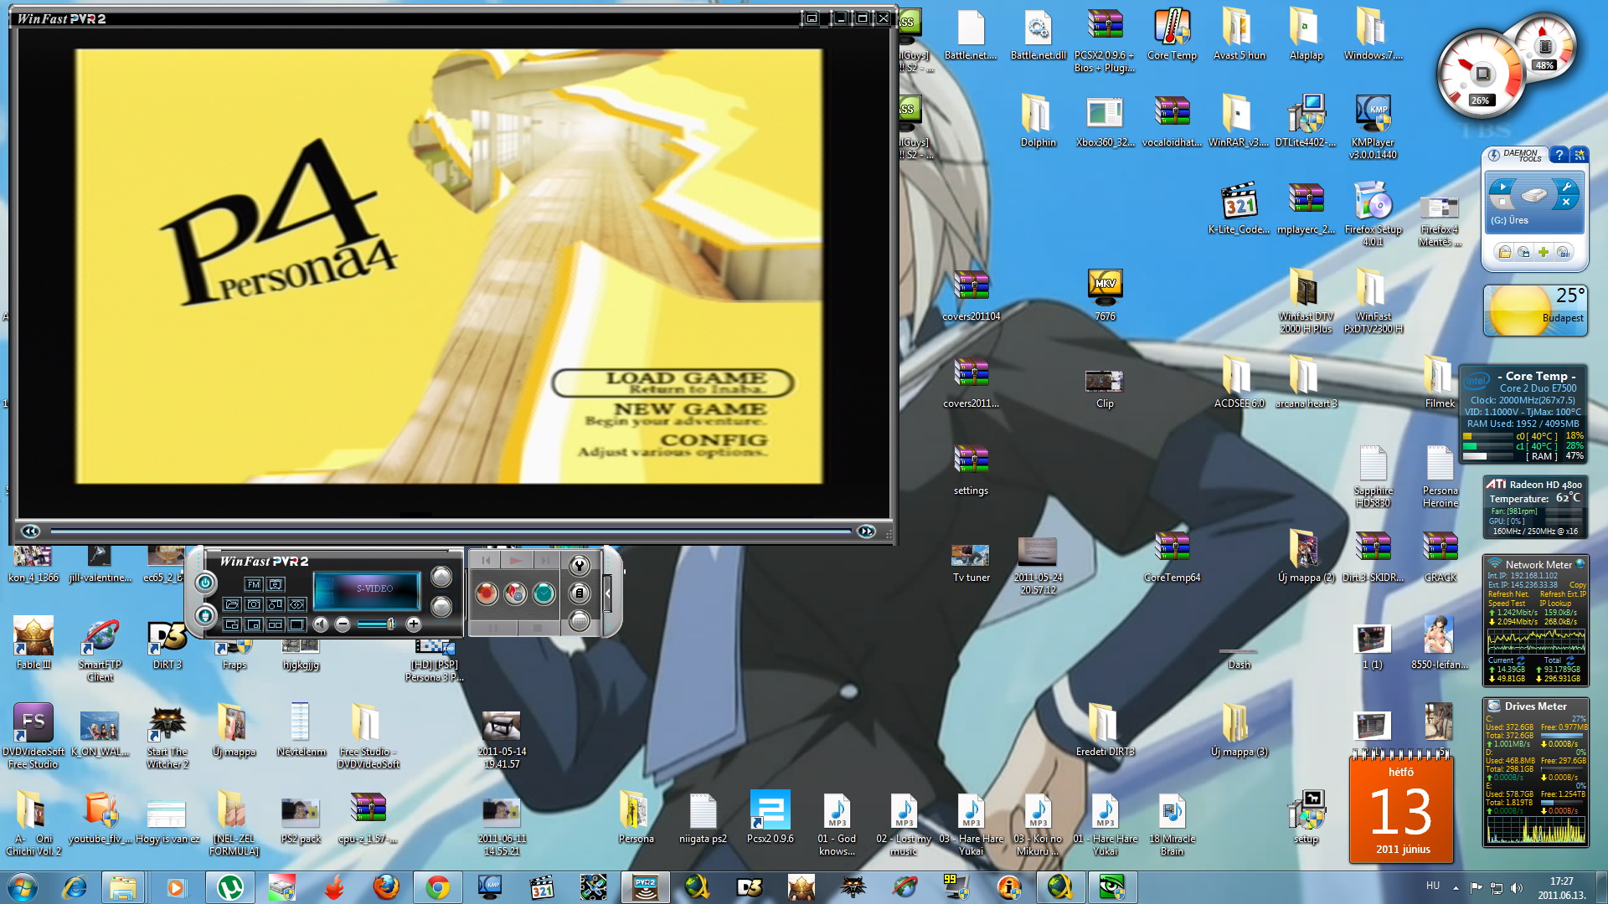Click the camcorder icon in the PVR2 panel
Image resolution: width=1608 pixels, height=904 pixels.
pos(276,604)
